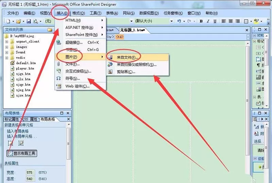Select the <td> tag in quick tag bar

120,37
